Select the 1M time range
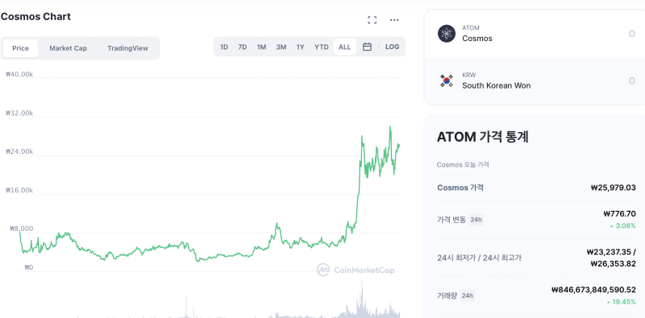This screenshot has width=645, height=318. (261, 47)
